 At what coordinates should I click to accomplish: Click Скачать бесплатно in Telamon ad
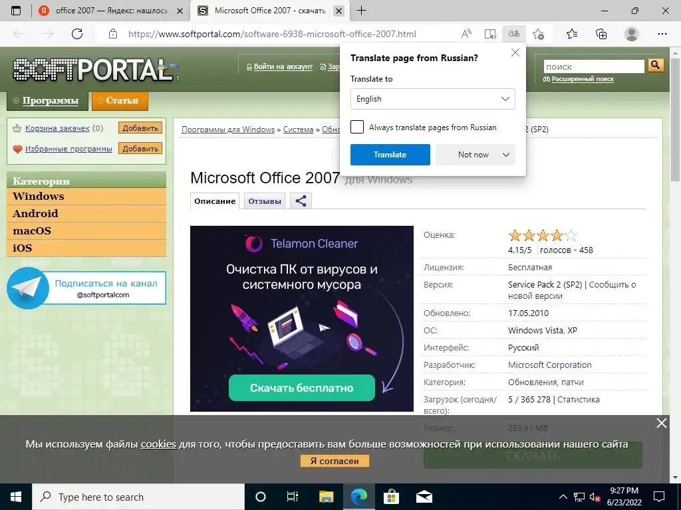click(302, 388)
